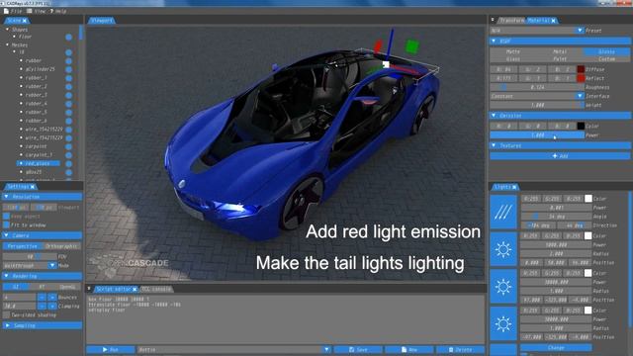Select Orthographic camera projection
The height and width of the screenshot is (356, 633).
point(61,246)
